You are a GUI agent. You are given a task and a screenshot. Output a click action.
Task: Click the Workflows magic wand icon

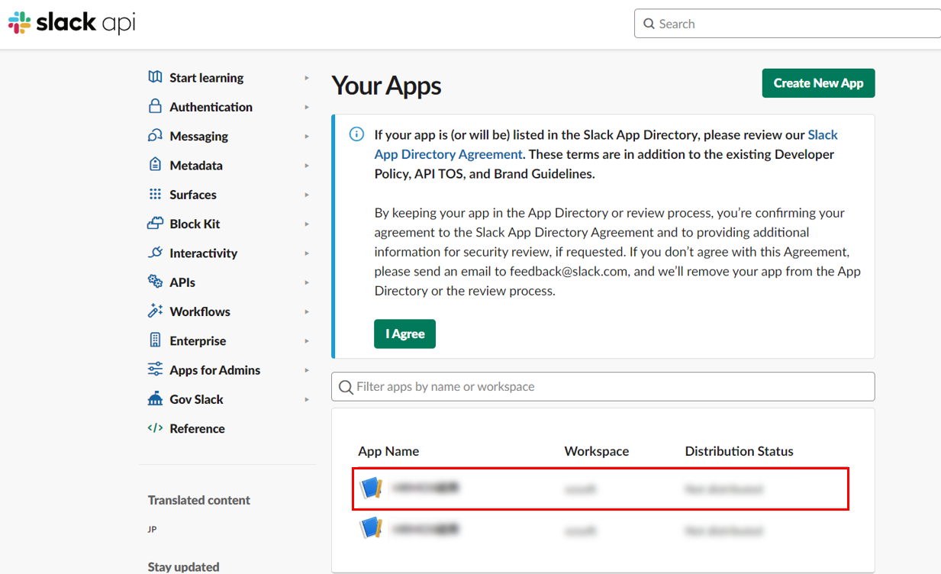click(x=155, y=311)
